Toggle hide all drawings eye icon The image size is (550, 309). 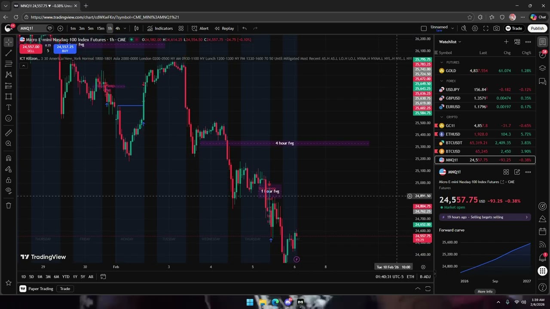[9, 191]
